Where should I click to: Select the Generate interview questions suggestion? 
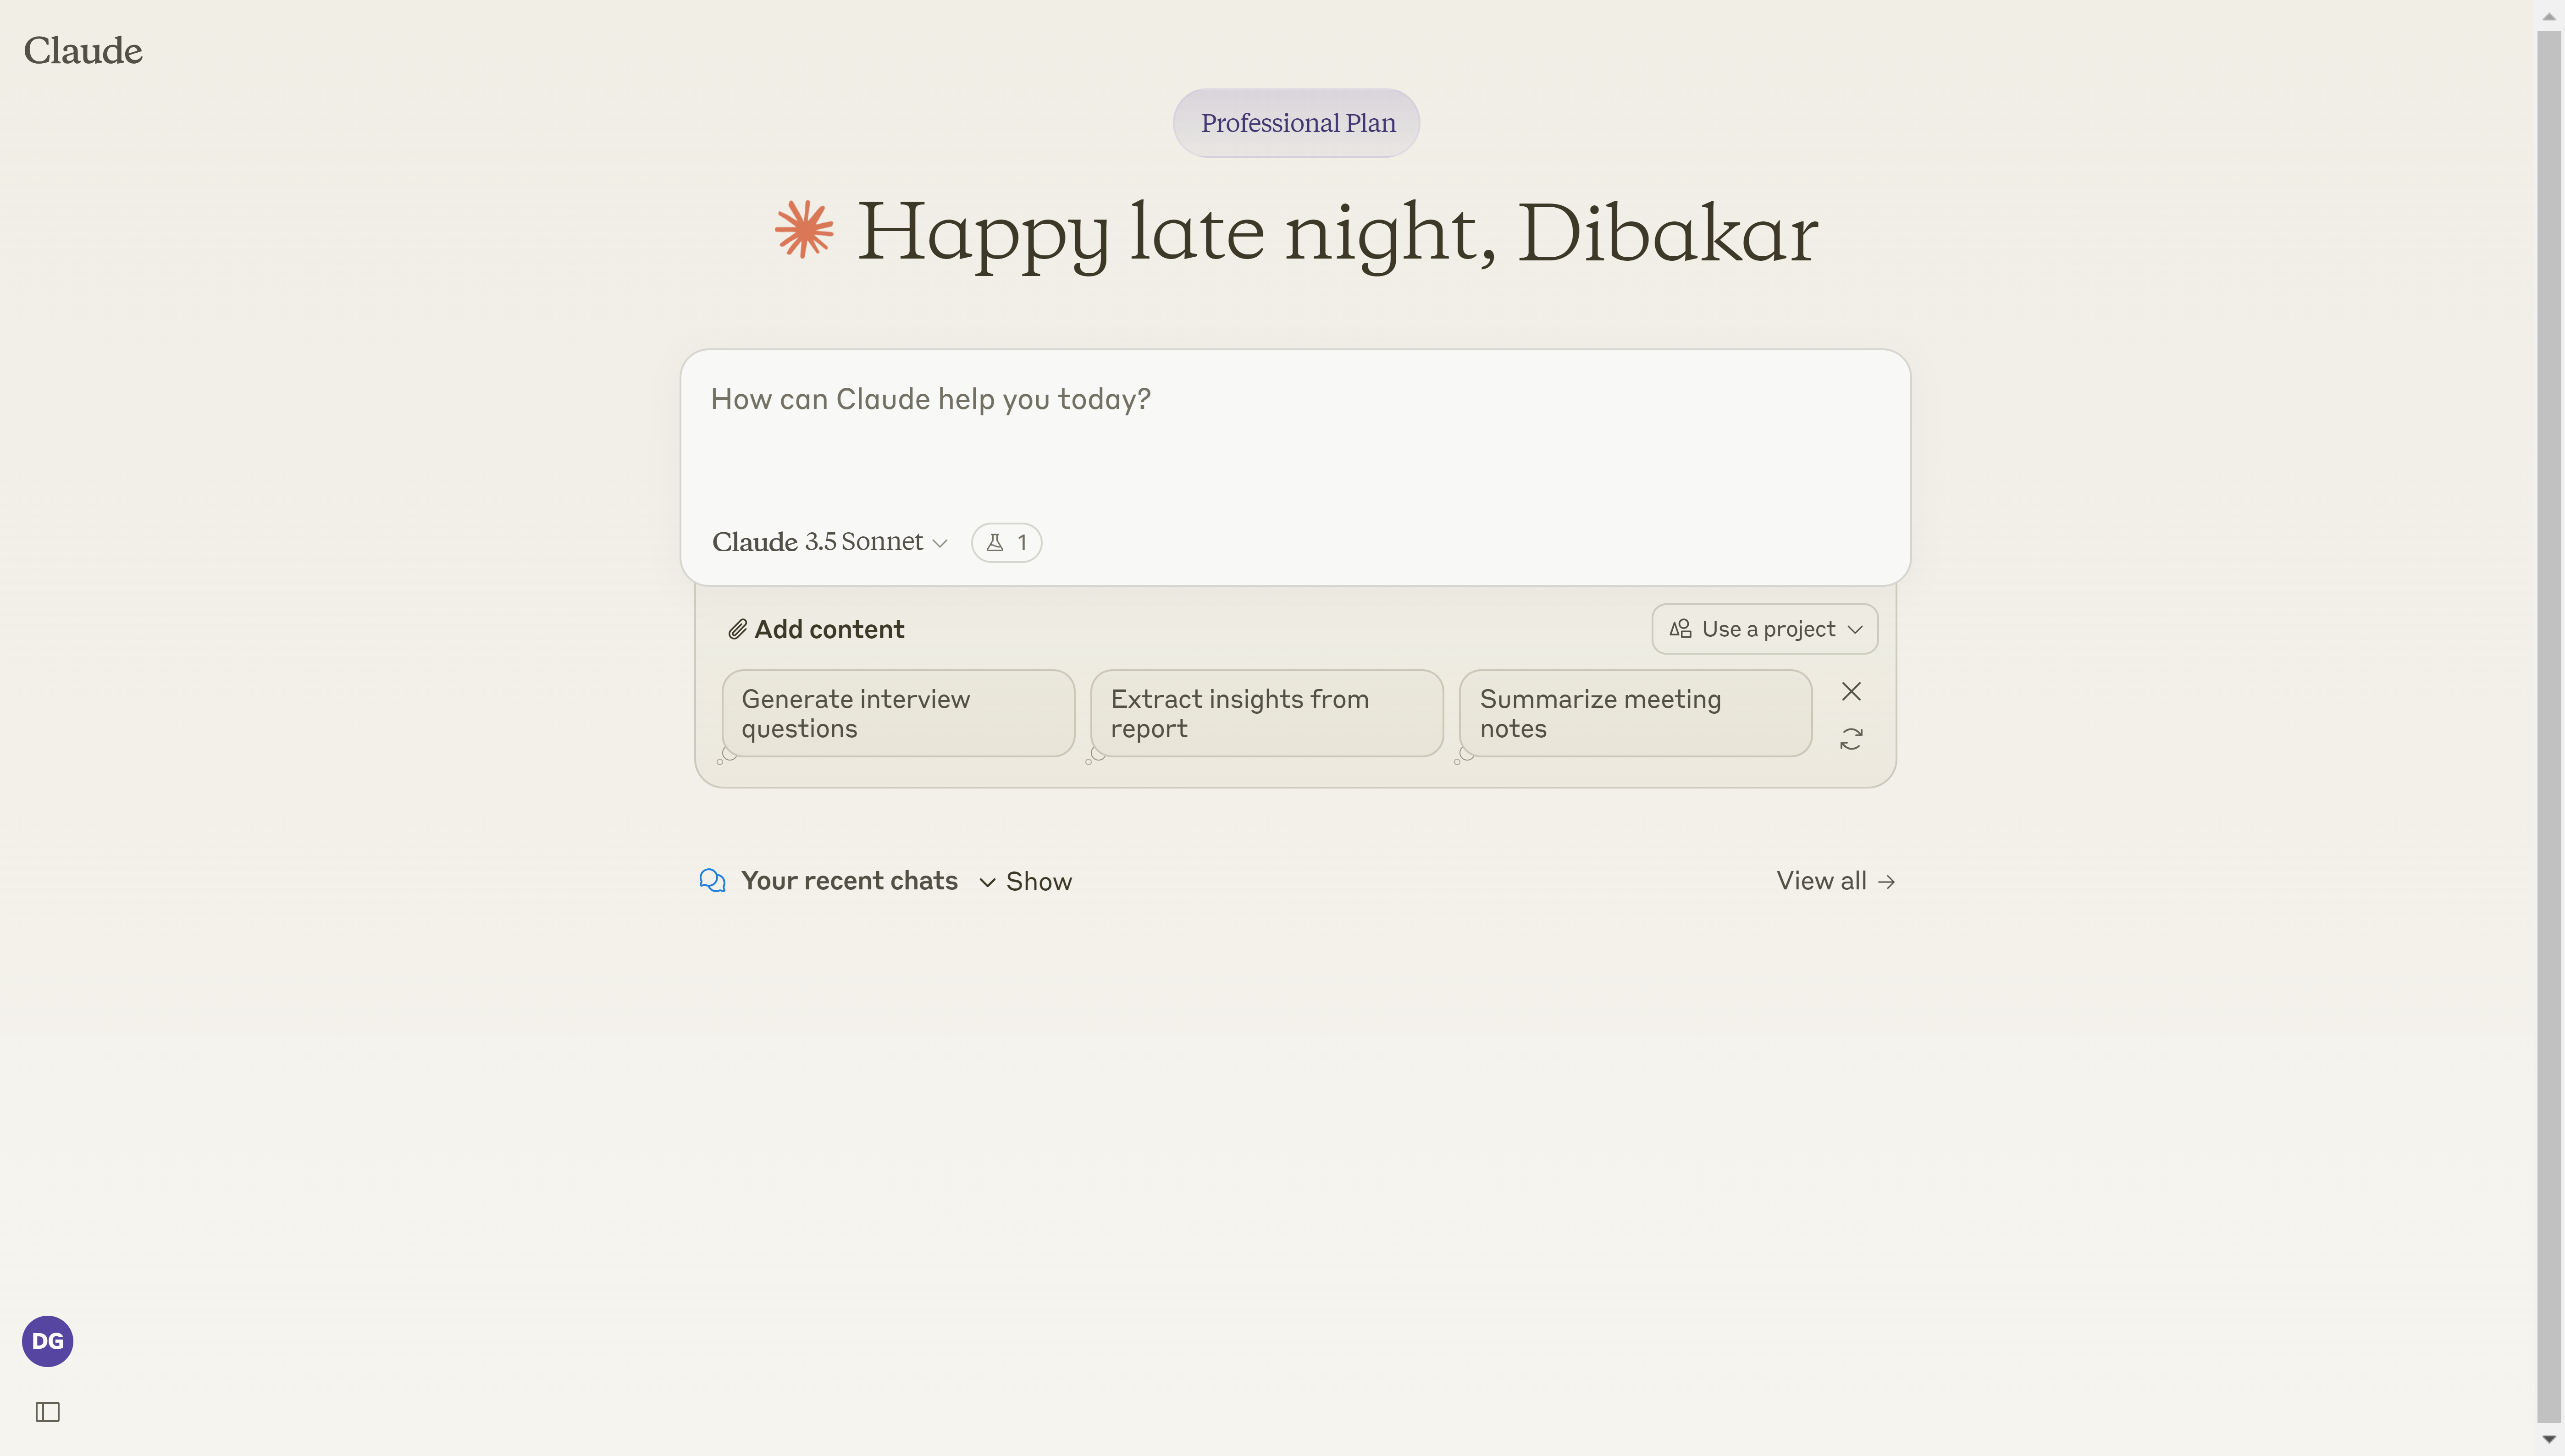coord(898,713)
